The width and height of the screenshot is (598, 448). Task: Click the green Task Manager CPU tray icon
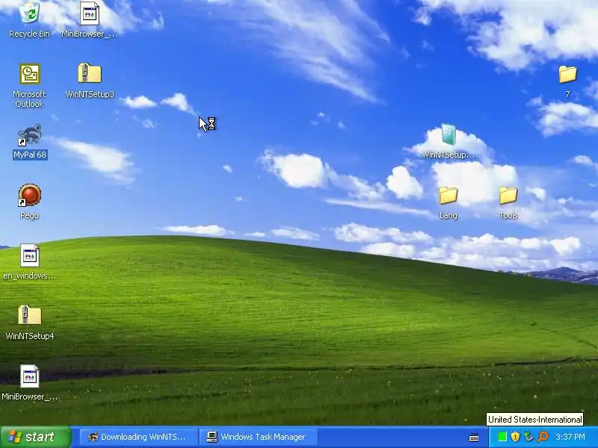pyautogui.click(x=502, y=437)
